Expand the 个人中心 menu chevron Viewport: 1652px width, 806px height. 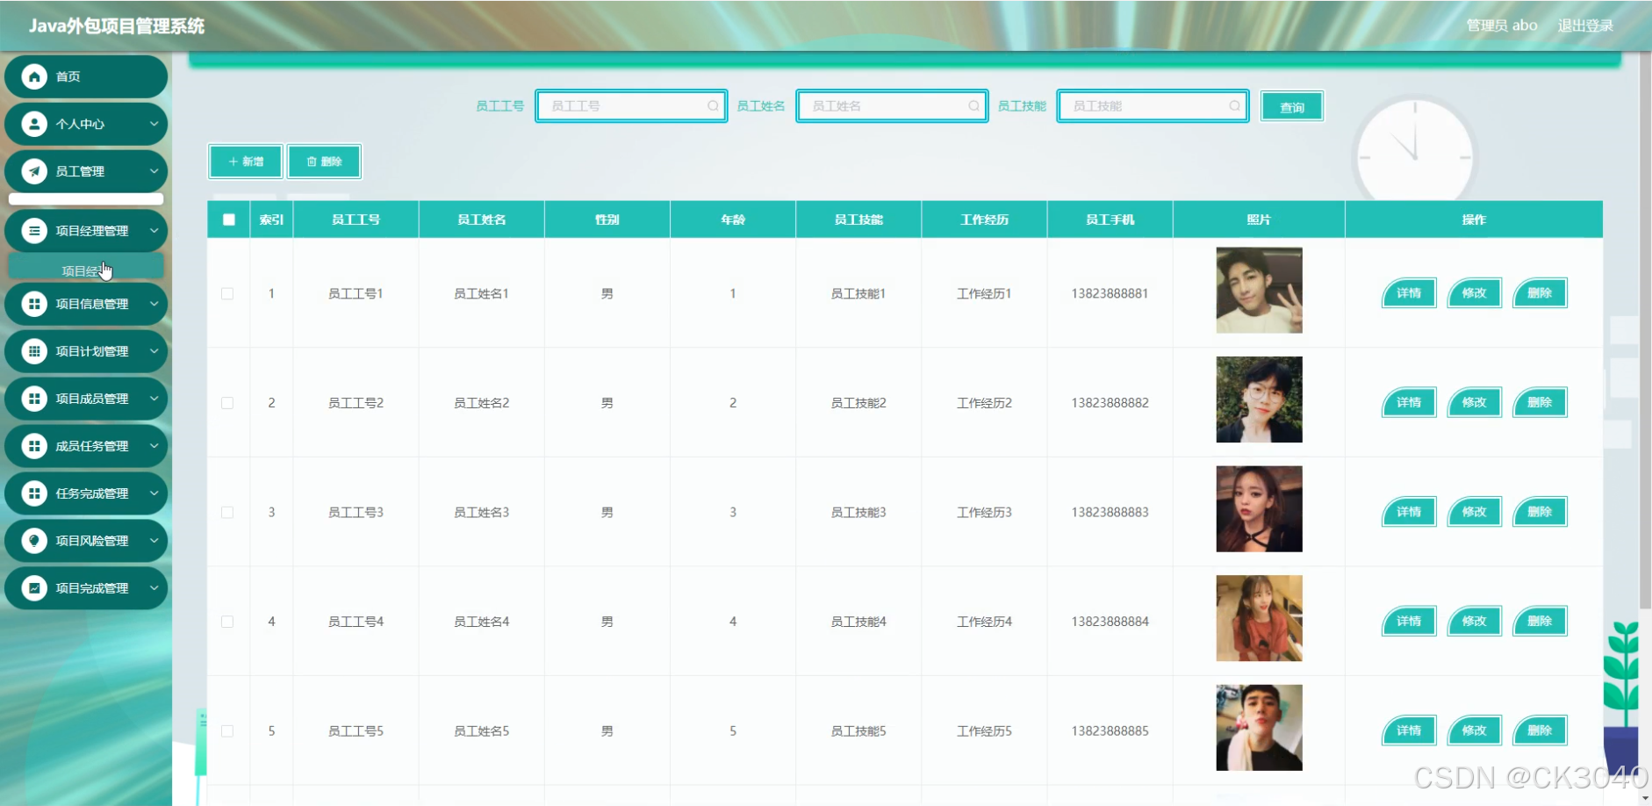[154, 125]
